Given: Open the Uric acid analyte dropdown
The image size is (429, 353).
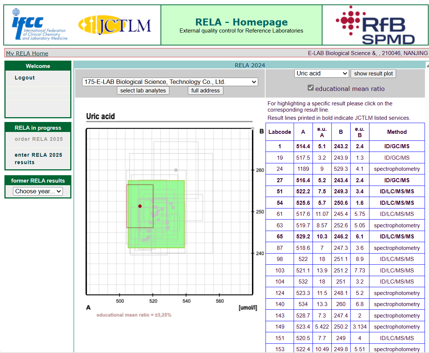Looking at the screenshot, I should pyautogui.click(x=321, y=73).
